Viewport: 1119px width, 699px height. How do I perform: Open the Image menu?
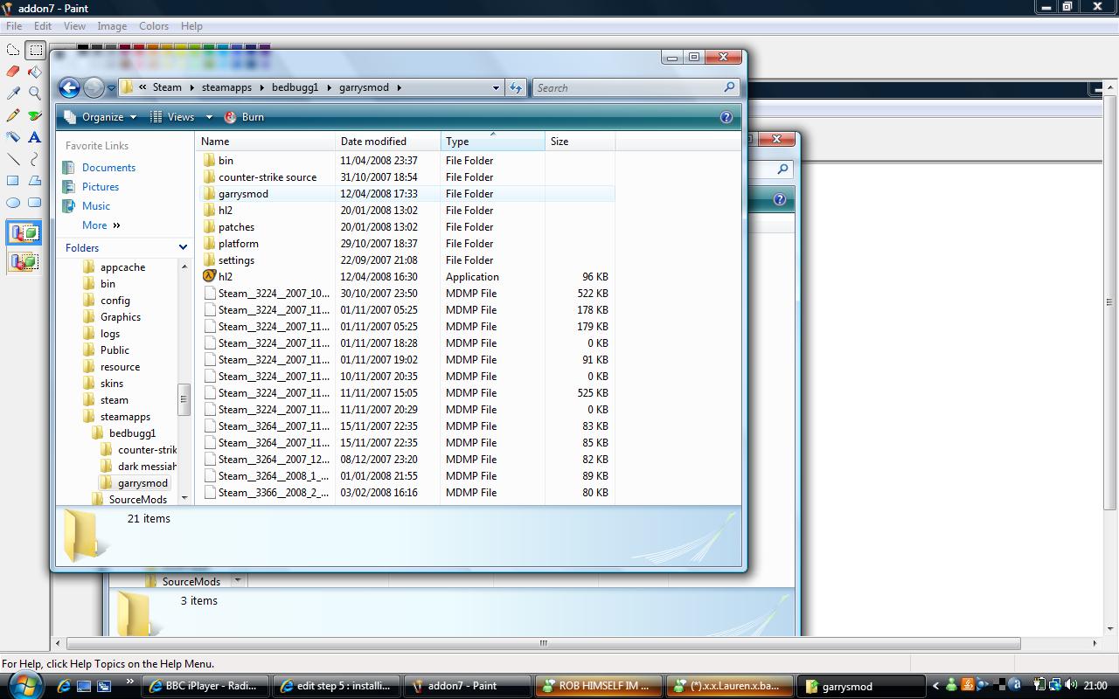click(112, 25)
